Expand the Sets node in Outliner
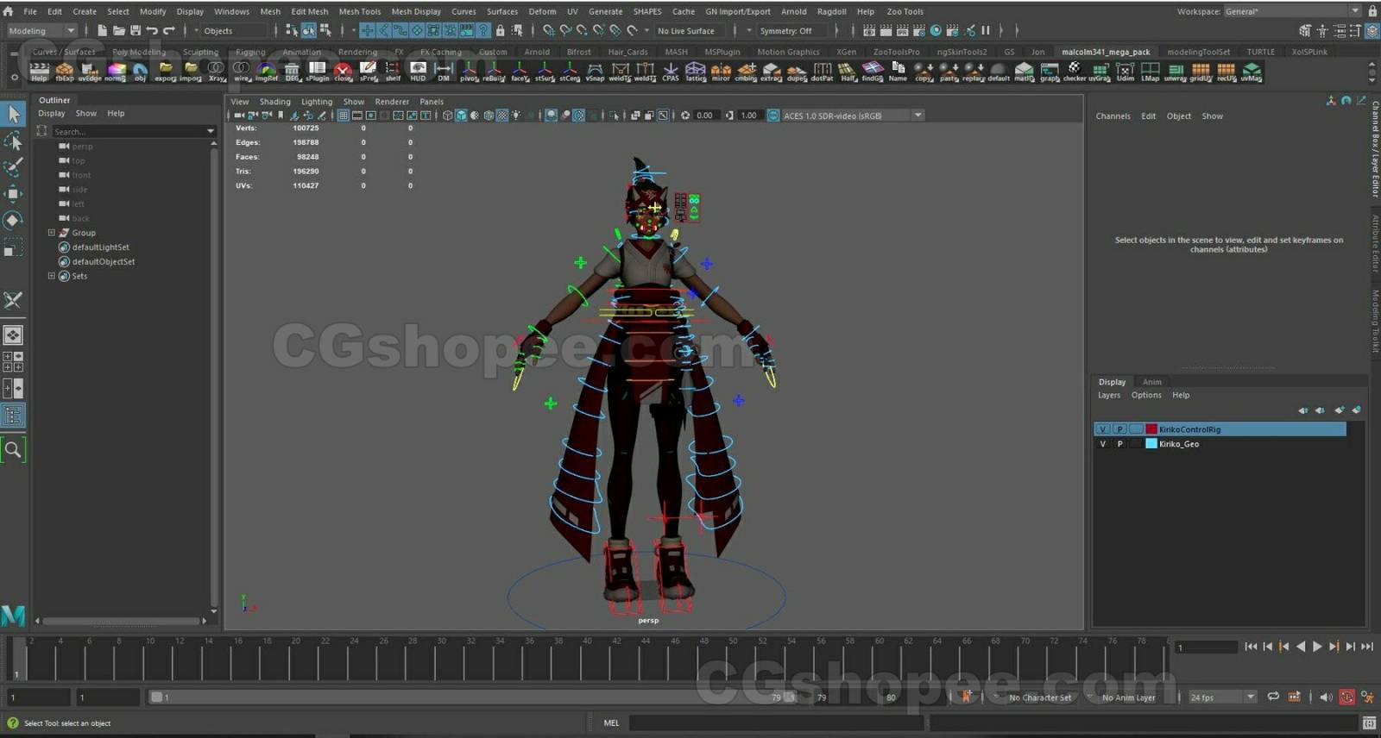 point(51,276)
